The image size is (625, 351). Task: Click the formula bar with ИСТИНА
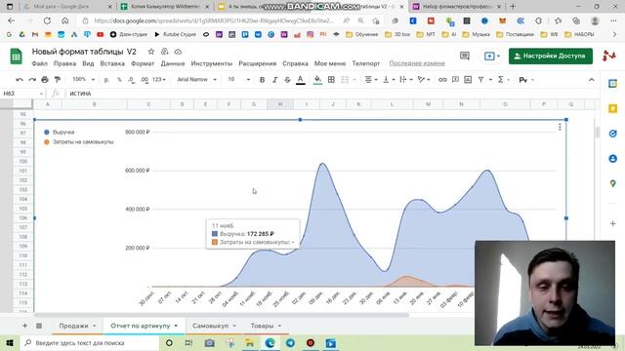[331, 94]
